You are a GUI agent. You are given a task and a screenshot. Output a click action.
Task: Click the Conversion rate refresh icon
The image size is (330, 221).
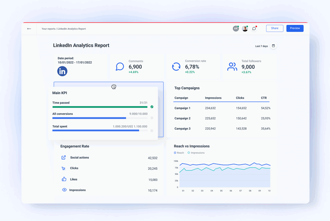[176, 66]
